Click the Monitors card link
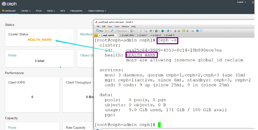 click(x=86, y=34)
